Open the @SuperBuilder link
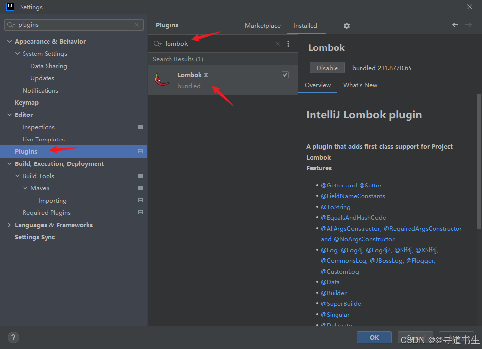Image resolution: width=482 pixels, height=349 pixels. coord(342,304)
